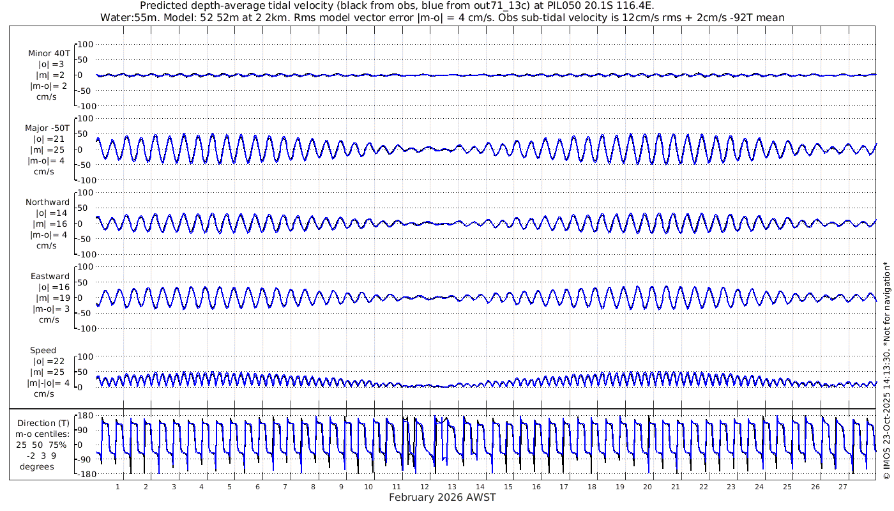Click "|m| =2" in the Minor panel
894x511 pixels.
coord(51,75)
